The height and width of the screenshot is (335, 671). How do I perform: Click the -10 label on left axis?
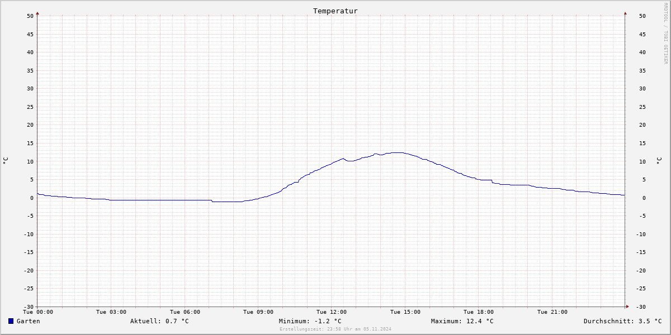[29, 234]
